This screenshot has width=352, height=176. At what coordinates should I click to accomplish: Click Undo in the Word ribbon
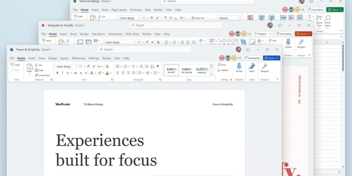tap(15, 65)
